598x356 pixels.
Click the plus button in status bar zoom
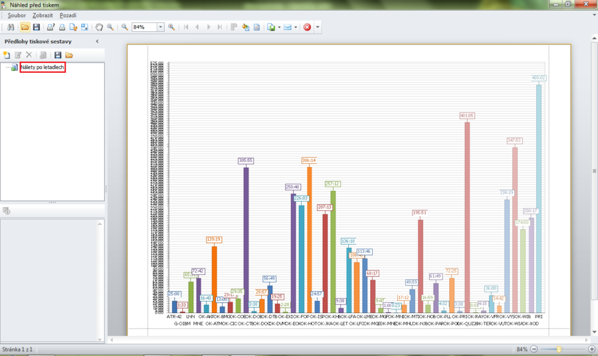[x=592, y=349]
